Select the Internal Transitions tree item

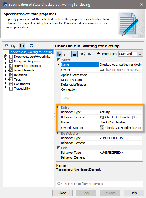27,66
